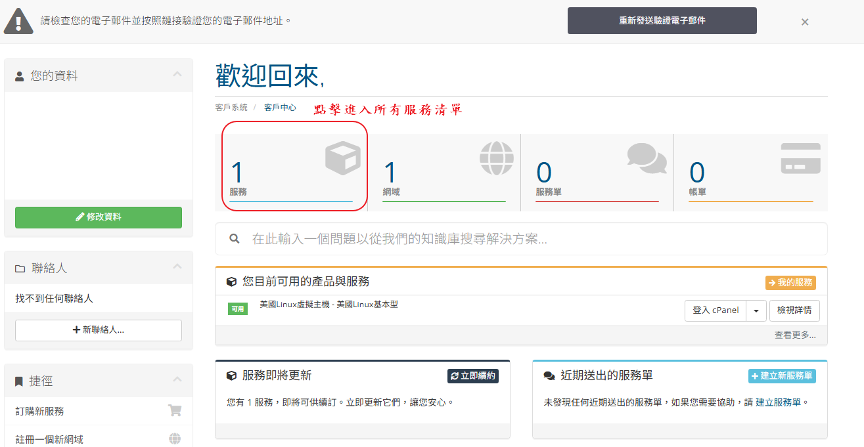Click the globe icon beside 註冊一個新網域

click(175, 439)
